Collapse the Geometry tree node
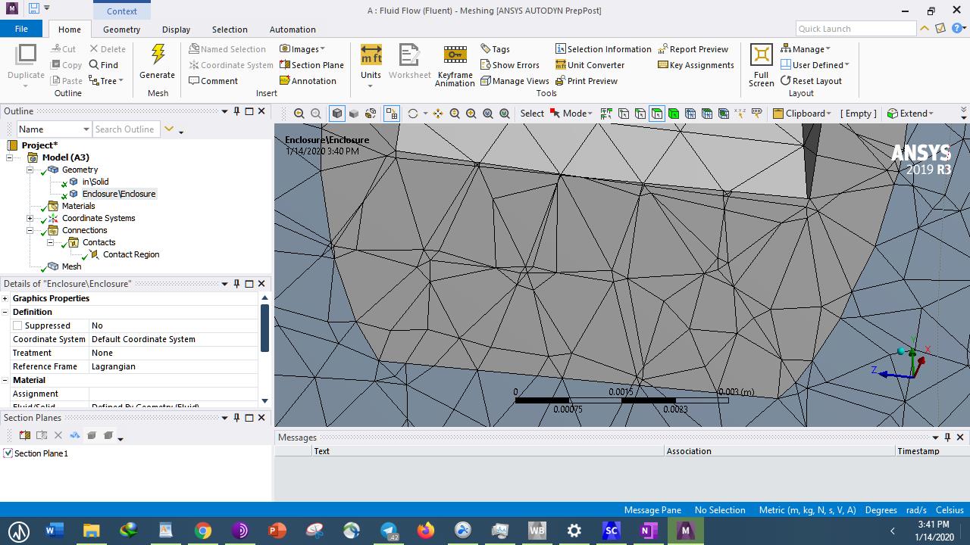This screenshot has width=970, height=545. click(30, 170)
